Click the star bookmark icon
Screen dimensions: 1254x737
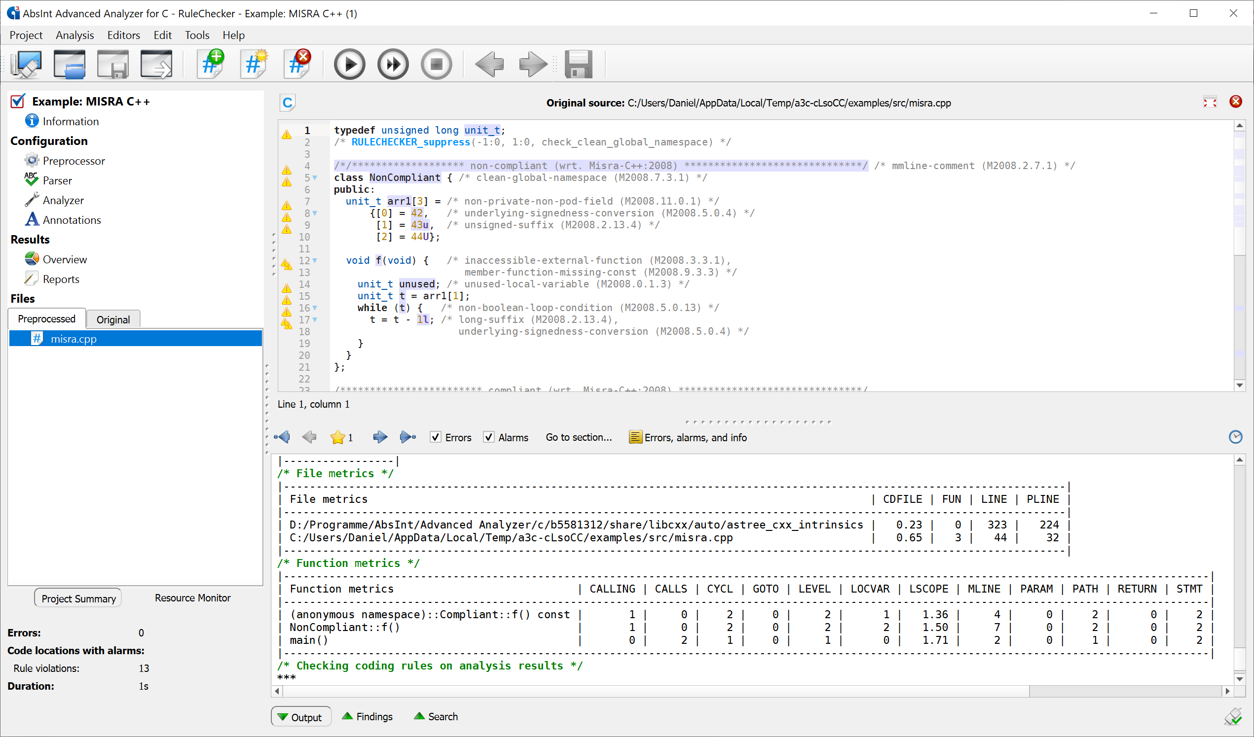coord(337,437)
